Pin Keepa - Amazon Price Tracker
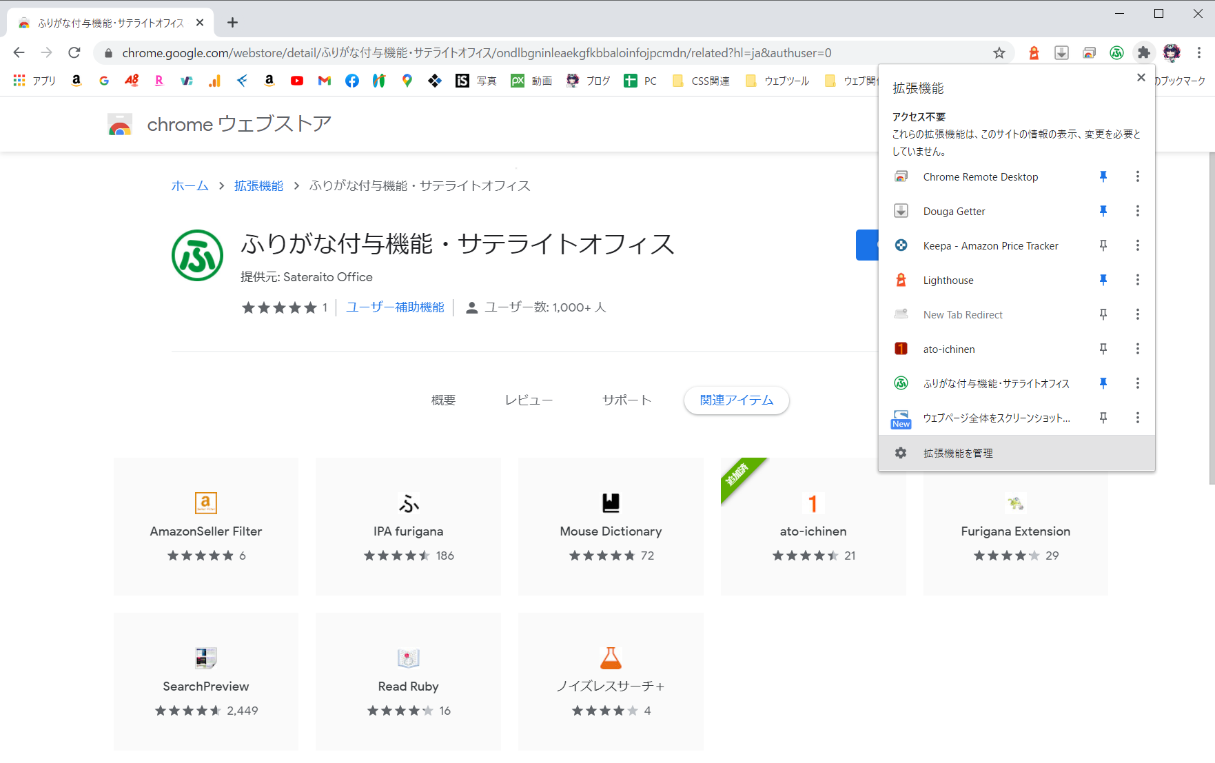The width and height of the screenshot is (1215, 763). (1103, 245)
